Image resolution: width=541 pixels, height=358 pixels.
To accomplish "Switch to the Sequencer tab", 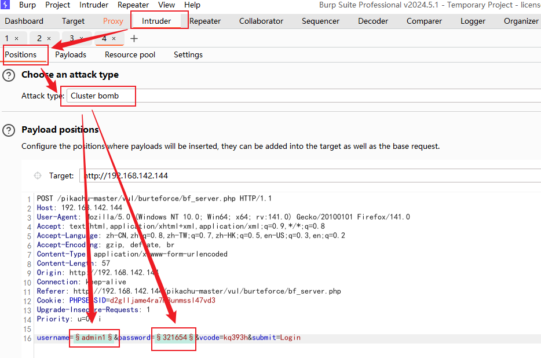I will click(320, 21).
